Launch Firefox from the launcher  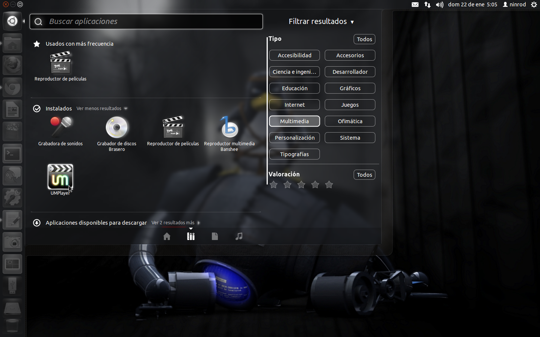coord(12,65)
